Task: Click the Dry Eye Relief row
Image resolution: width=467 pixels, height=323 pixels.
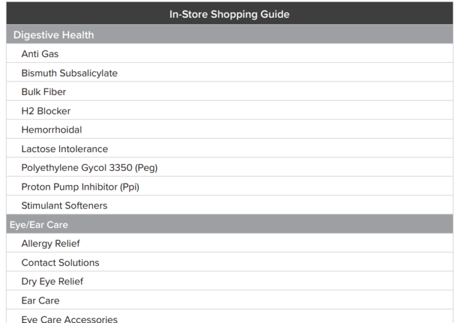Action: coord(52,282)
